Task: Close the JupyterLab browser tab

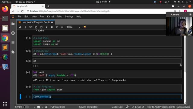Action: point(43,6)
